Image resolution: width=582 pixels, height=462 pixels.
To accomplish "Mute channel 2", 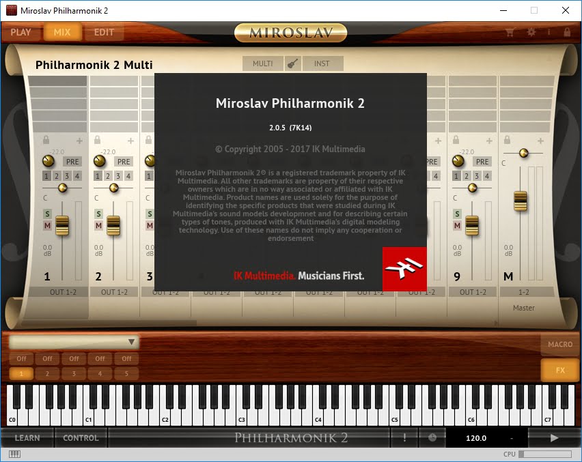I will [98, 225].
